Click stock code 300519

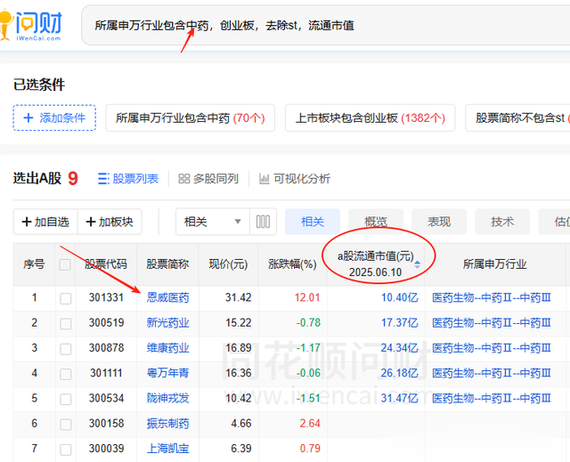click(107, 322)
